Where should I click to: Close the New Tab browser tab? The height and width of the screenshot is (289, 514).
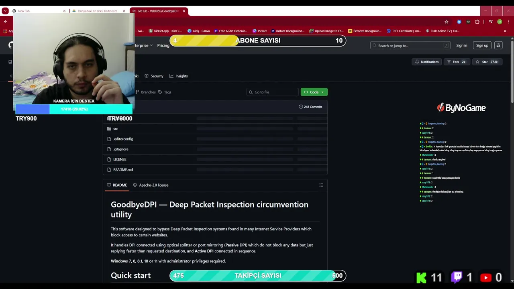tap(64, 11)
